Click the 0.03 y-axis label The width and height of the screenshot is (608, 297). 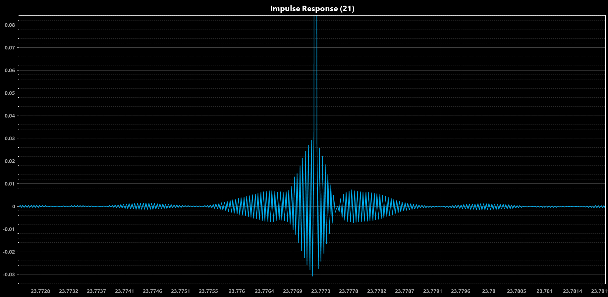[10, 138]
